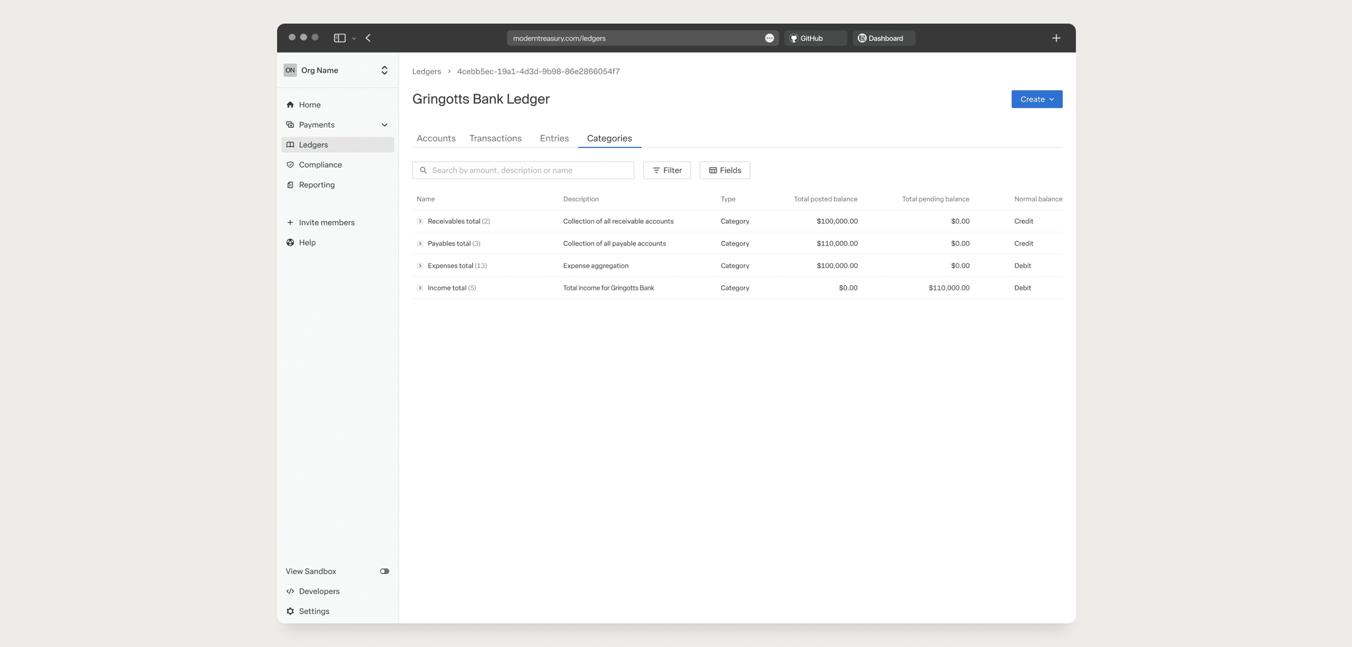Click the browser sidebar panel icon

[x=339, y=38]
